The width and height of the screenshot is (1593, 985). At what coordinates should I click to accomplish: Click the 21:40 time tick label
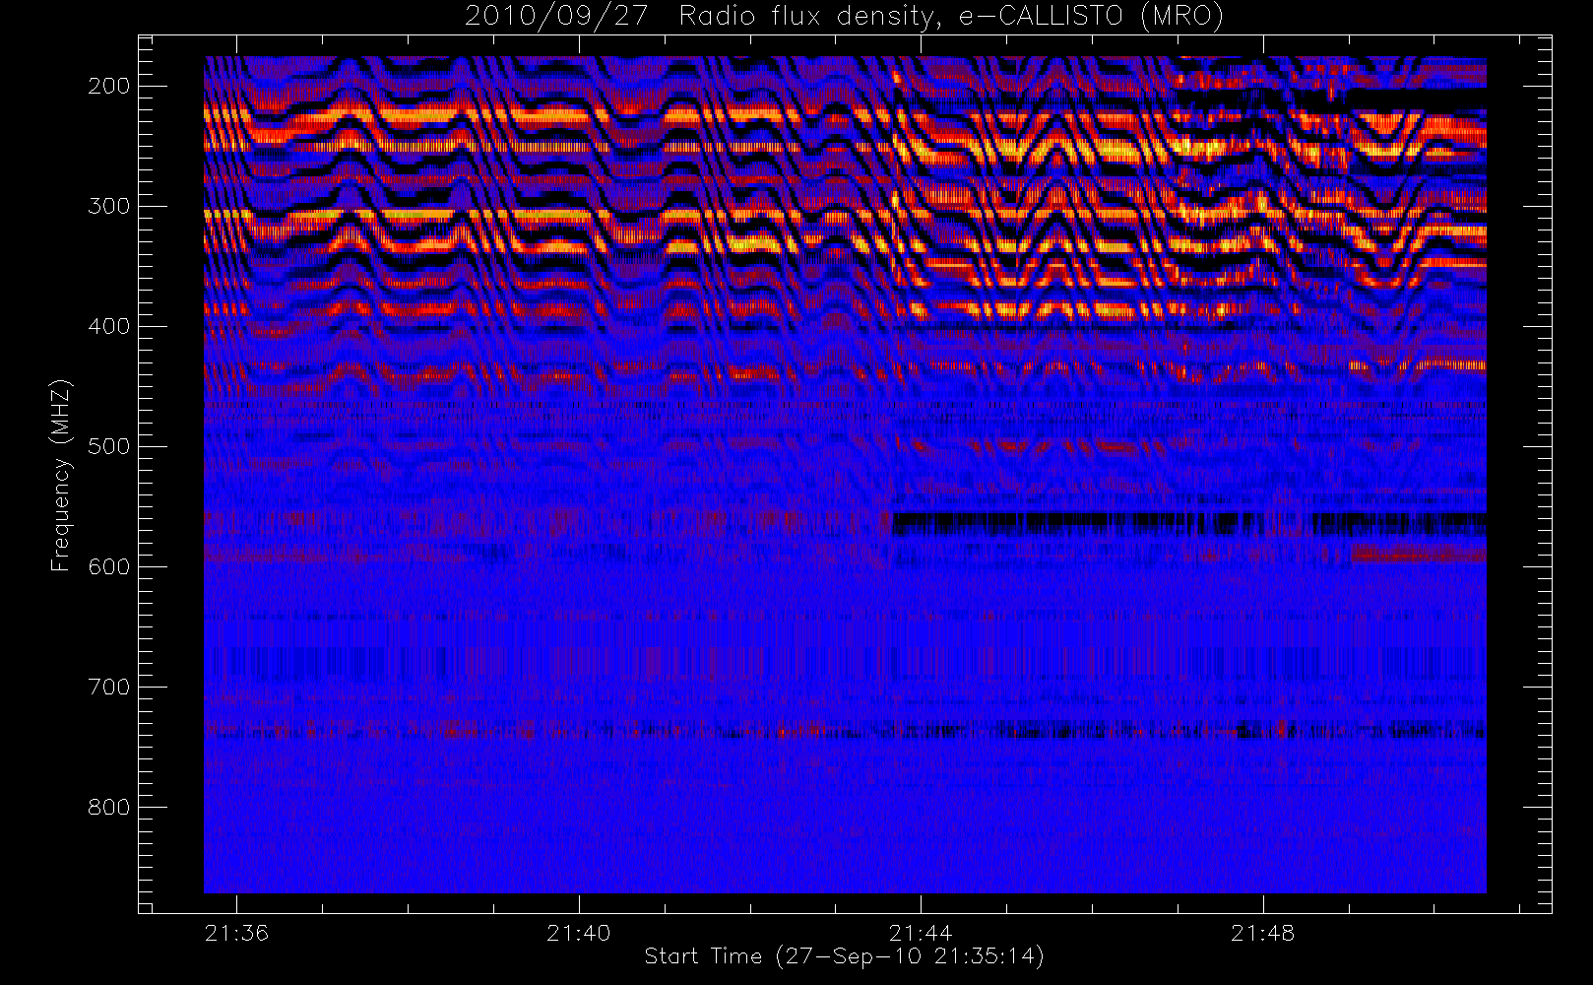click(x=579, y=933)
